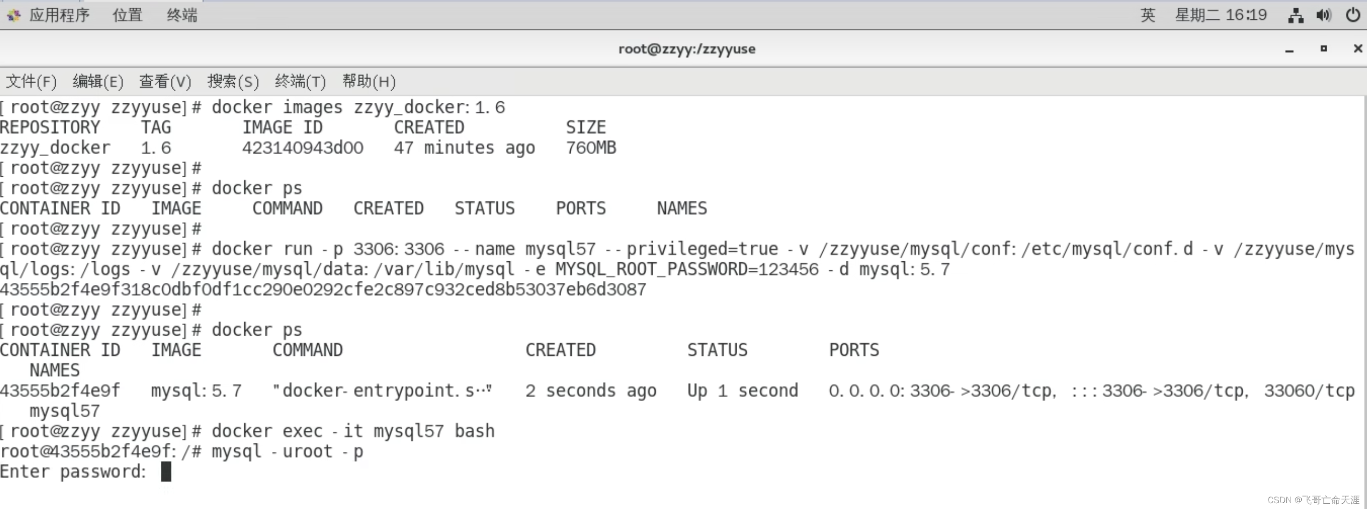This screenshot has width=1367, height=509.
Task: Open the 文件(F) menu
Action: point(30,81)
